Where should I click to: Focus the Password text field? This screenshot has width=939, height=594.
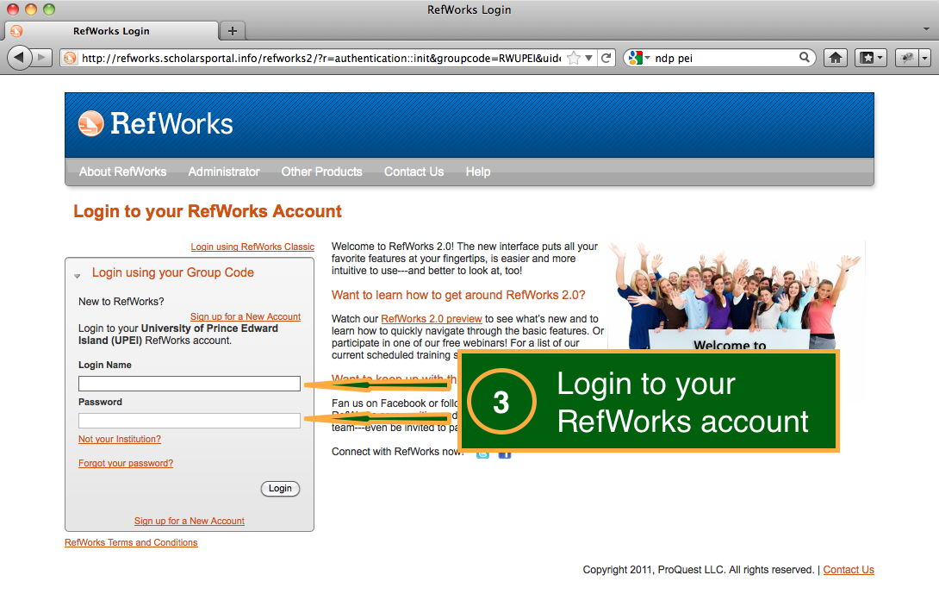tap(190, 421)
